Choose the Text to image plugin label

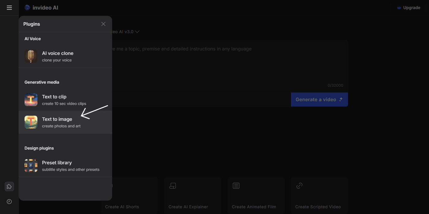pos(57,119)
